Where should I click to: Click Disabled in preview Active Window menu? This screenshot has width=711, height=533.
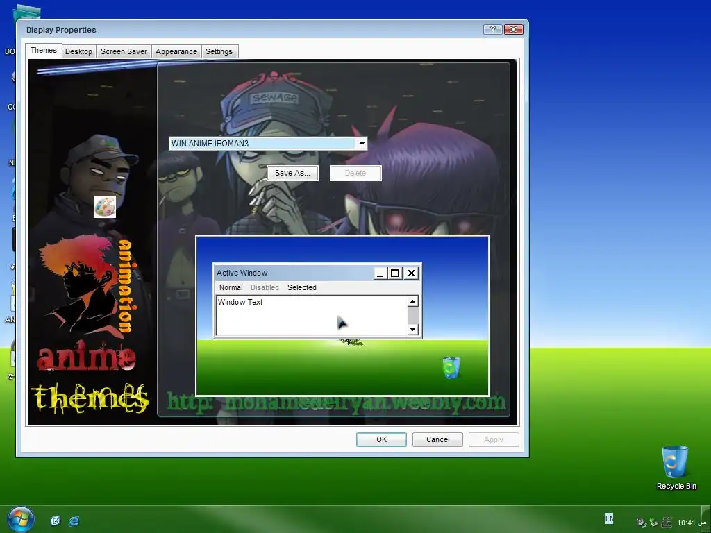tap(265, 287)
